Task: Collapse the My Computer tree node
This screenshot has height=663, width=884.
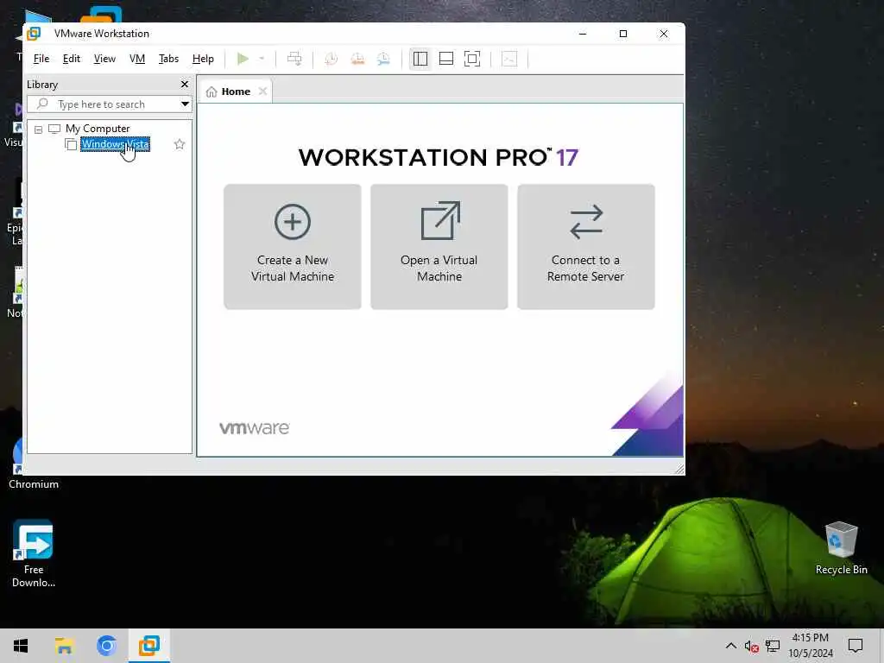Action: click(x=38, y=129)
